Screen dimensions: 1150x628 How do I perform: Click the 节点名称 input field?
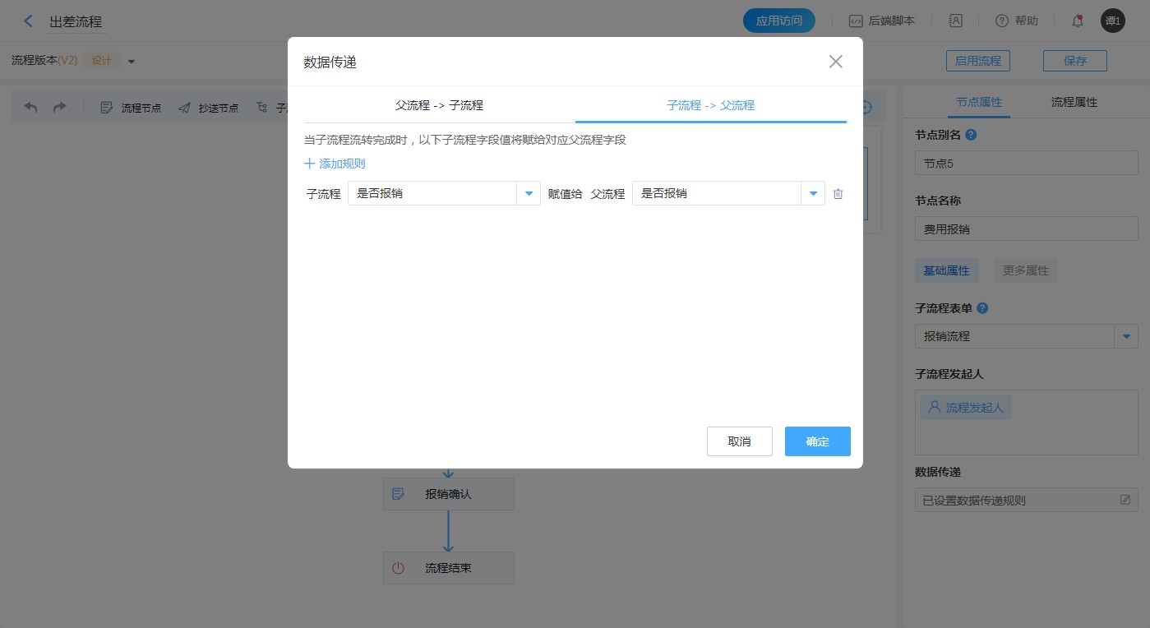(x=1026, y=229)
